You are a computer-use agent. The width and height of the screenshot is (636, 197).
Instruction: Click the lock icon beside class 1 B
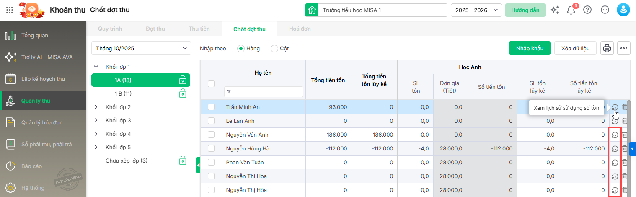coord(183,93)
